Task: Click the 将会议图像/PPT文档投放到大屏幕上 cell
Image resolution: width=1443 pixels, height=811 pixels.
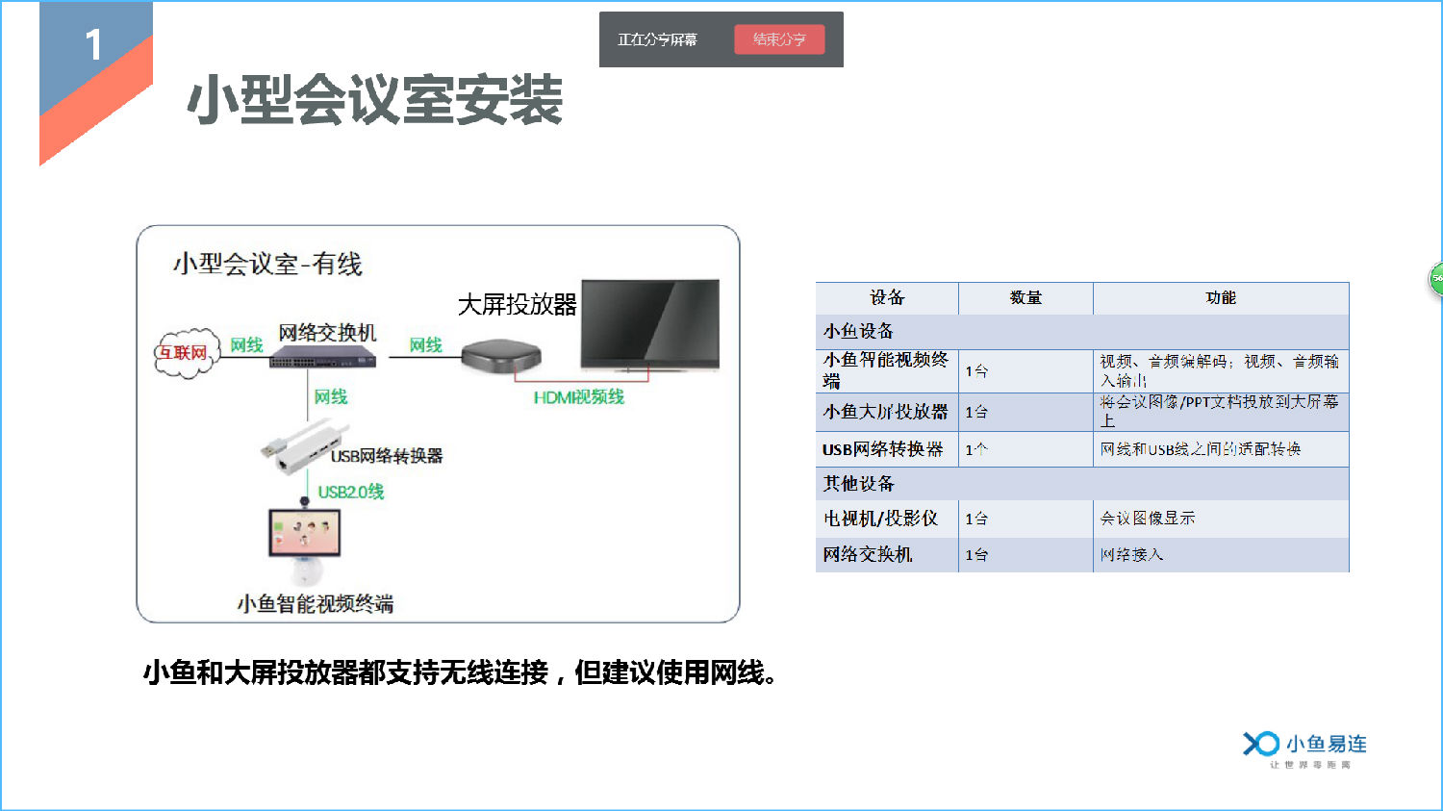Action: pyautogui.click(x=1221, y=412)
